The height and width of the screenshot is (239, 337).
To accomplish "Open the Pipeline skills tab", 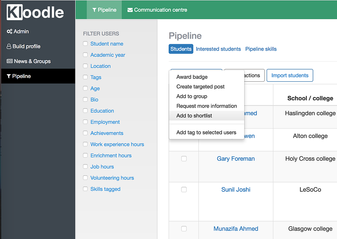I will point(261,49).
